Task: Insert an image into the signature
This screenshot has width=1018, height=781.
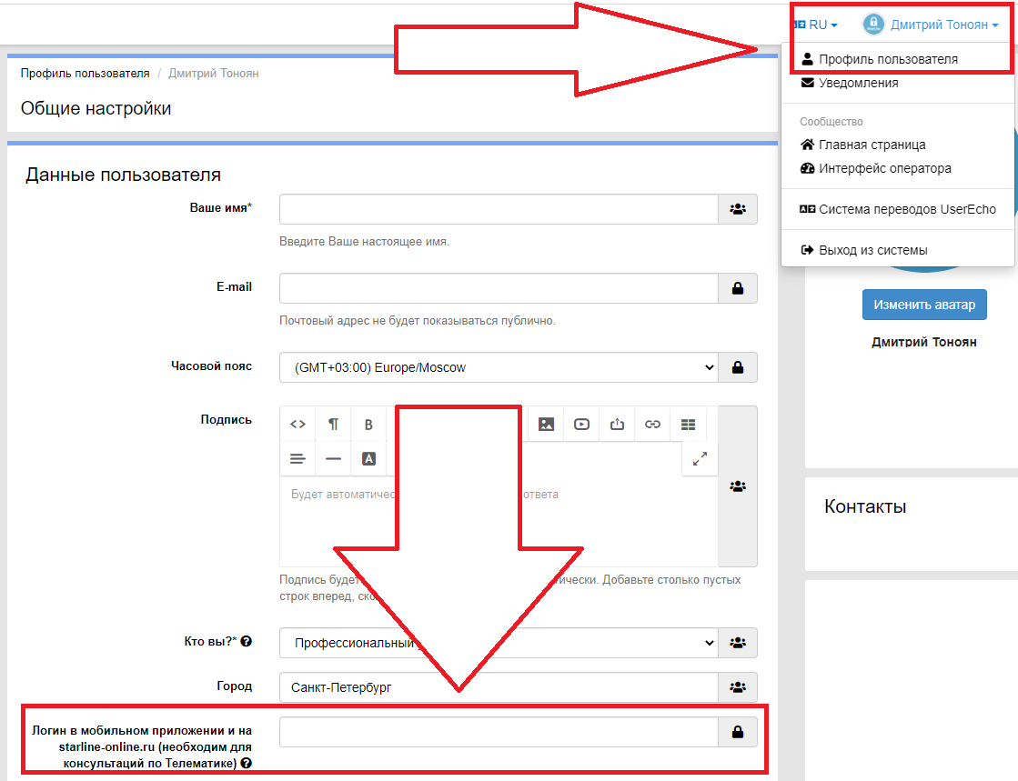Action: tap(546, 424)
